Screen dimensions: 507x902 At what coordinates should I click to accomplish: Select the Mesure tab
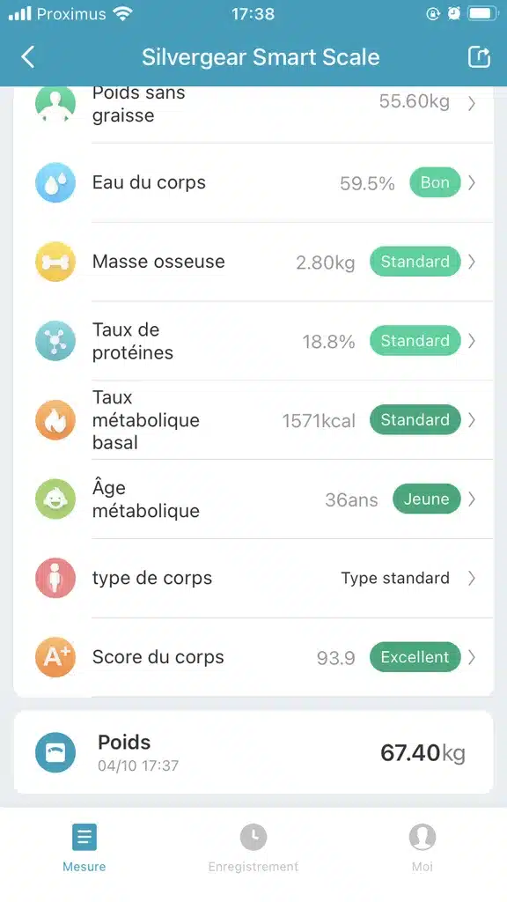click(84, 848)
